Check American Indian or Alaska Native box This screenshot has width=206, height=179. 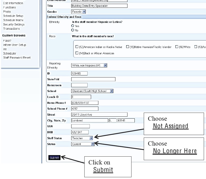77,47
